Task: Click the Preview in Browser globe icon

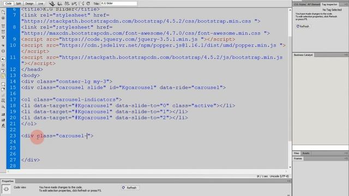Action: (59, 4)
